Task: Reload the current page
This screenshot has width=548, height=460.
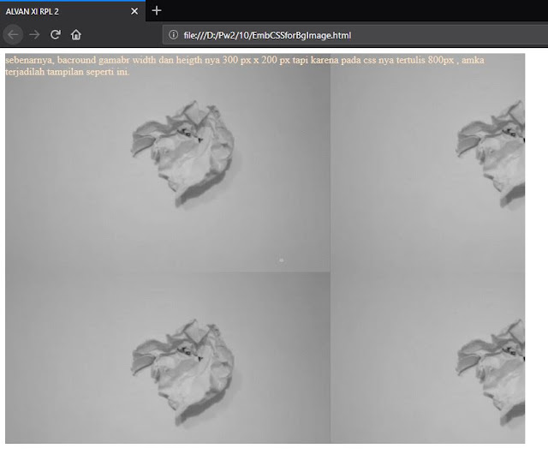Action: click(55, 34)
